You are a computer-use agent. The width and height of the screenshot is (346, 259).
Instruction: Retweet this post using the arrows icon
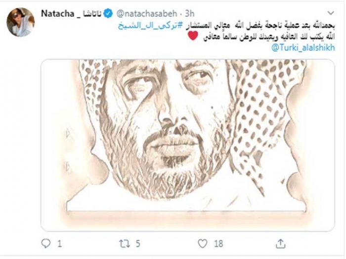point(124,244)
